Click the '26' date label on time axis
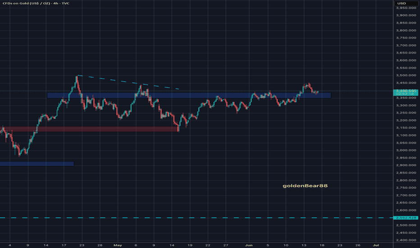The width and height of the screenshot is (420, 248). click(358, 245)
